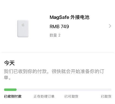Click the divider line below the product row

click(x=58, y=52)
